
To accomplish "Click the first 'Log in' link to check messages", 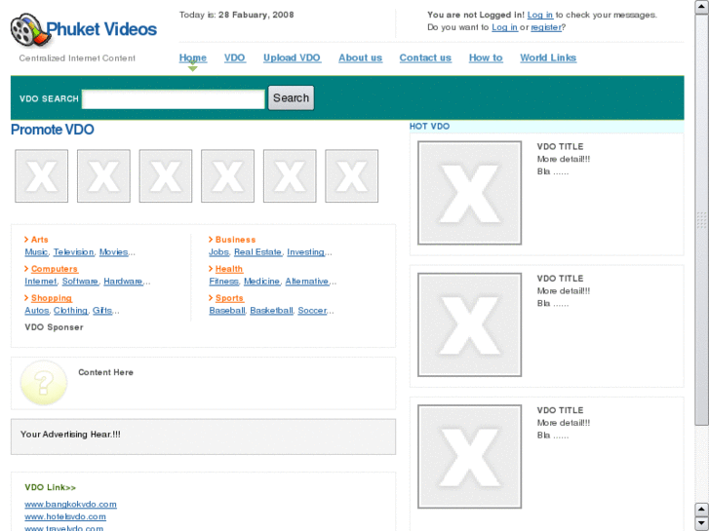I will tap(540, 15).
